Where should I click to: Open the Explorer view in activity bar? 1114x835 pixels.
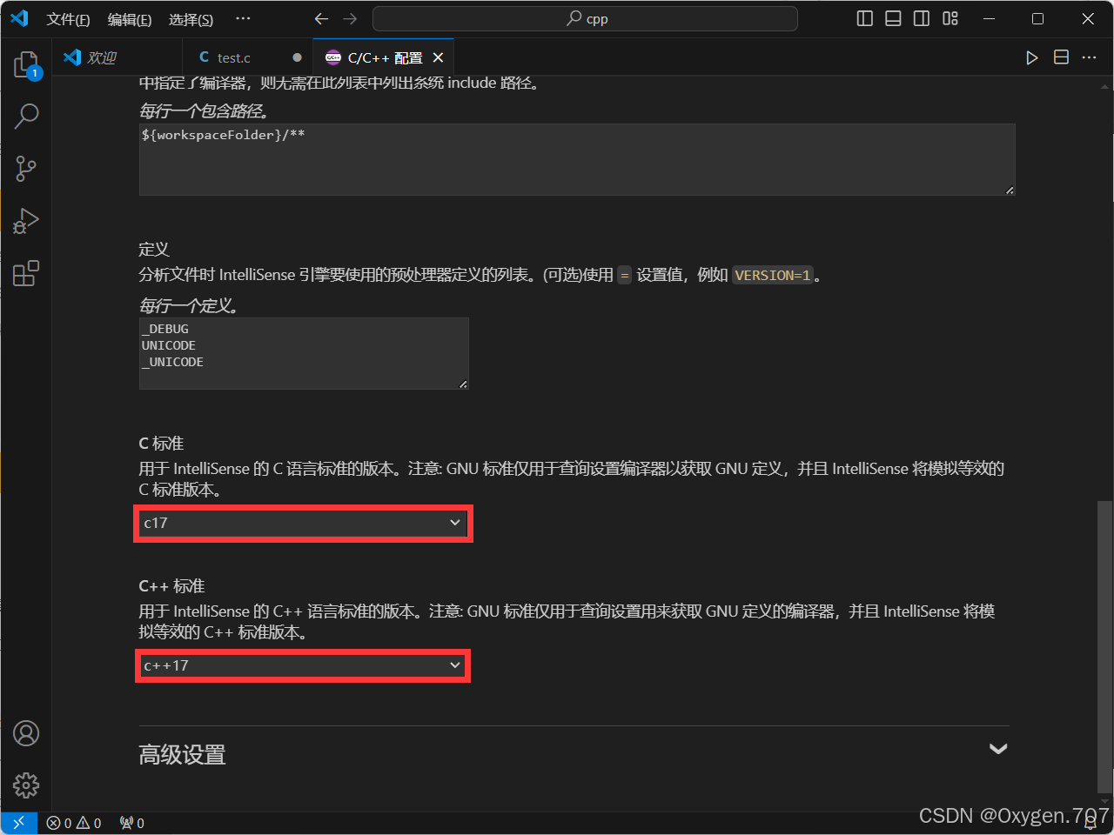point(26,64)
